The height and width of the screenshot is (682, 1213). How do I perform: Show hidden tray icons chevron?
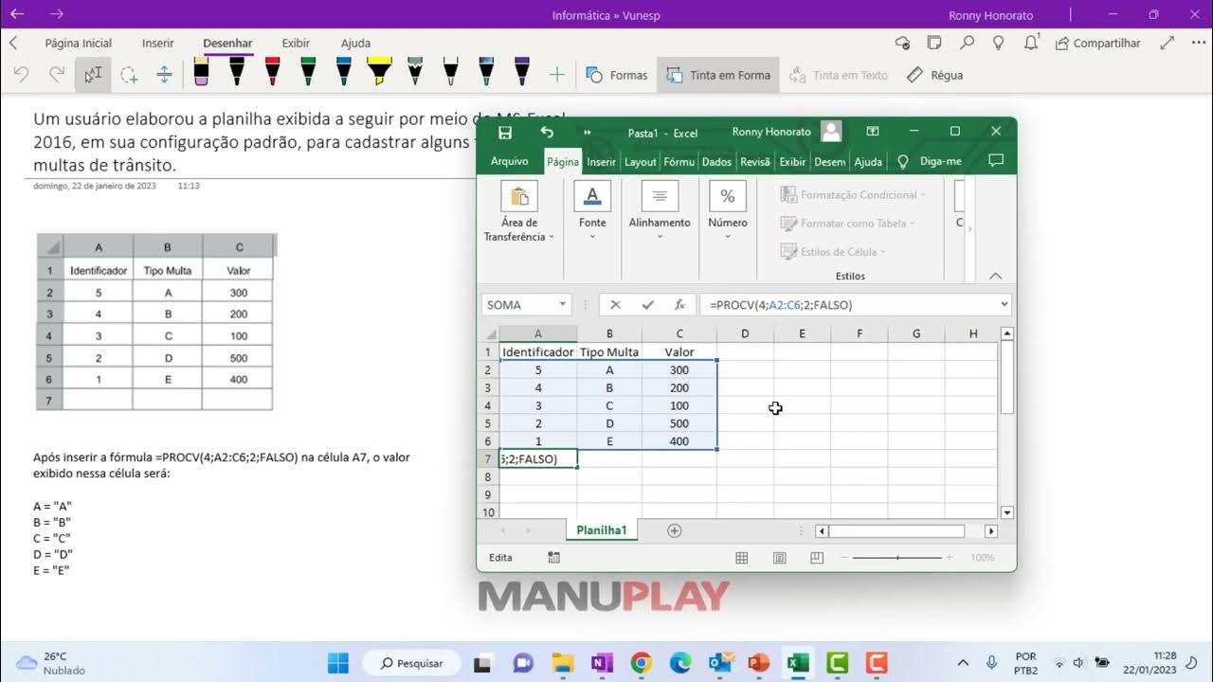point(964,663)
